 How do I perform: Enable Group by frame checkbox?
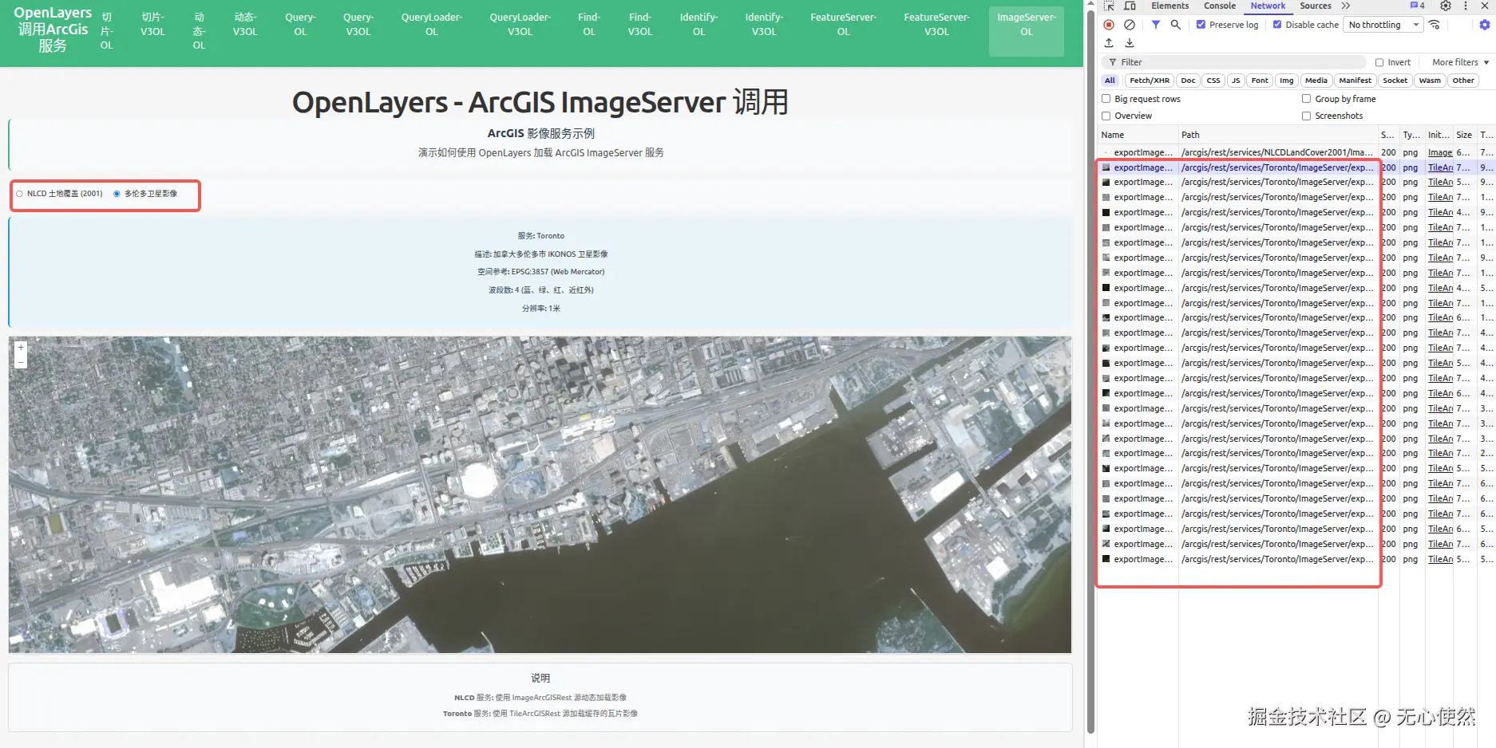pyautogui.click(x=1307, y=99)
